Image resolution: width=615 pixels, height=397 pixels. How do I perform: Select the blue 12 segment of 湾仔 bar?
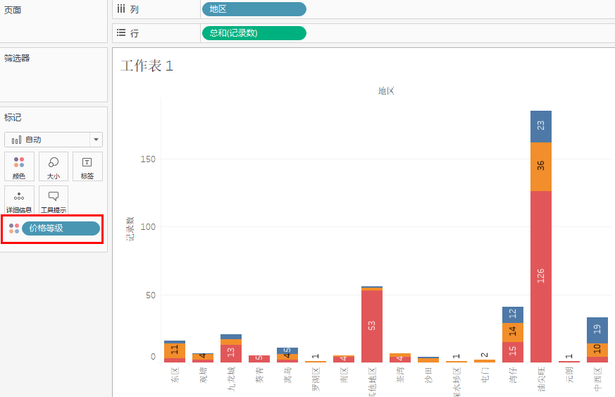[x=513, y=315]
